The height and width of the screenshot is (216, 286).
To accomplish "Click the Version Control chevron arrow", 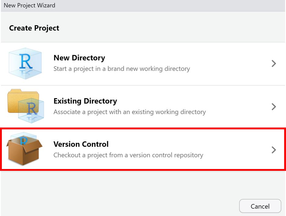I will (273, 150).
